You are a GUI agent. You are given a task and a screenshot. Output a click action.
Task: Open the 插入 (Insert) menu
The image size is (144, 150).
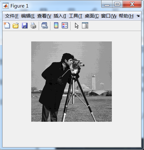(x=60, y=16)
